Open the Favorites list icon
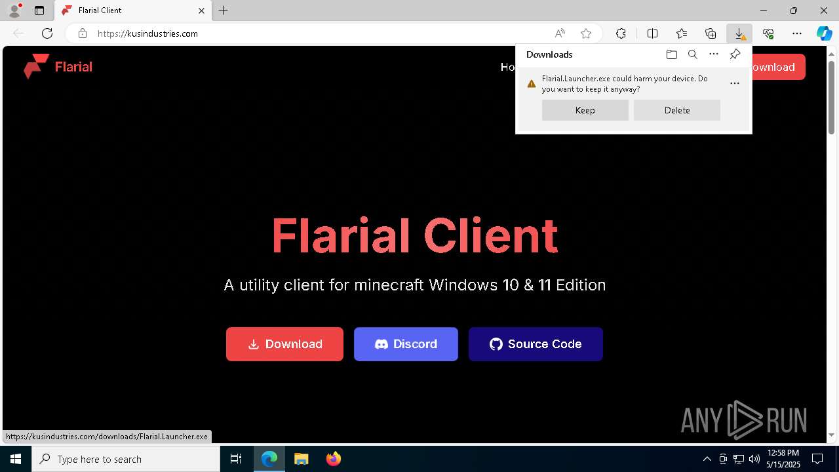 [x=682, y=33]
